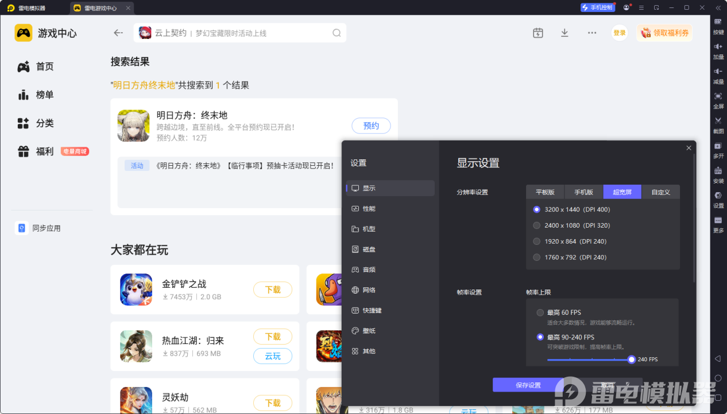This screenshot has width=727, height=414.
Task: Choose the 1920 x 864 resolution option
Action: [x=537, y=241]
